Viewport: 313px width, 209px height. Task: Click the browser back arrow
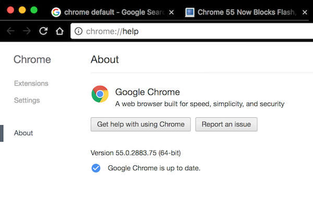pyautogui.click(x=10, y=31)
